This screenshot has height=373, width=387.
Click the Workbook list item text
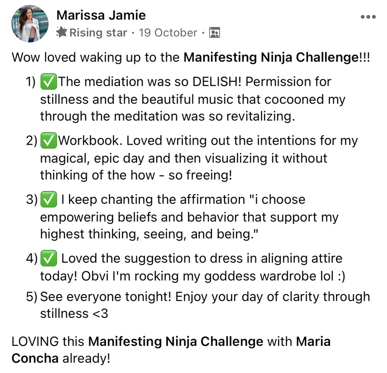pyautogui.click(x=199, y=158)
